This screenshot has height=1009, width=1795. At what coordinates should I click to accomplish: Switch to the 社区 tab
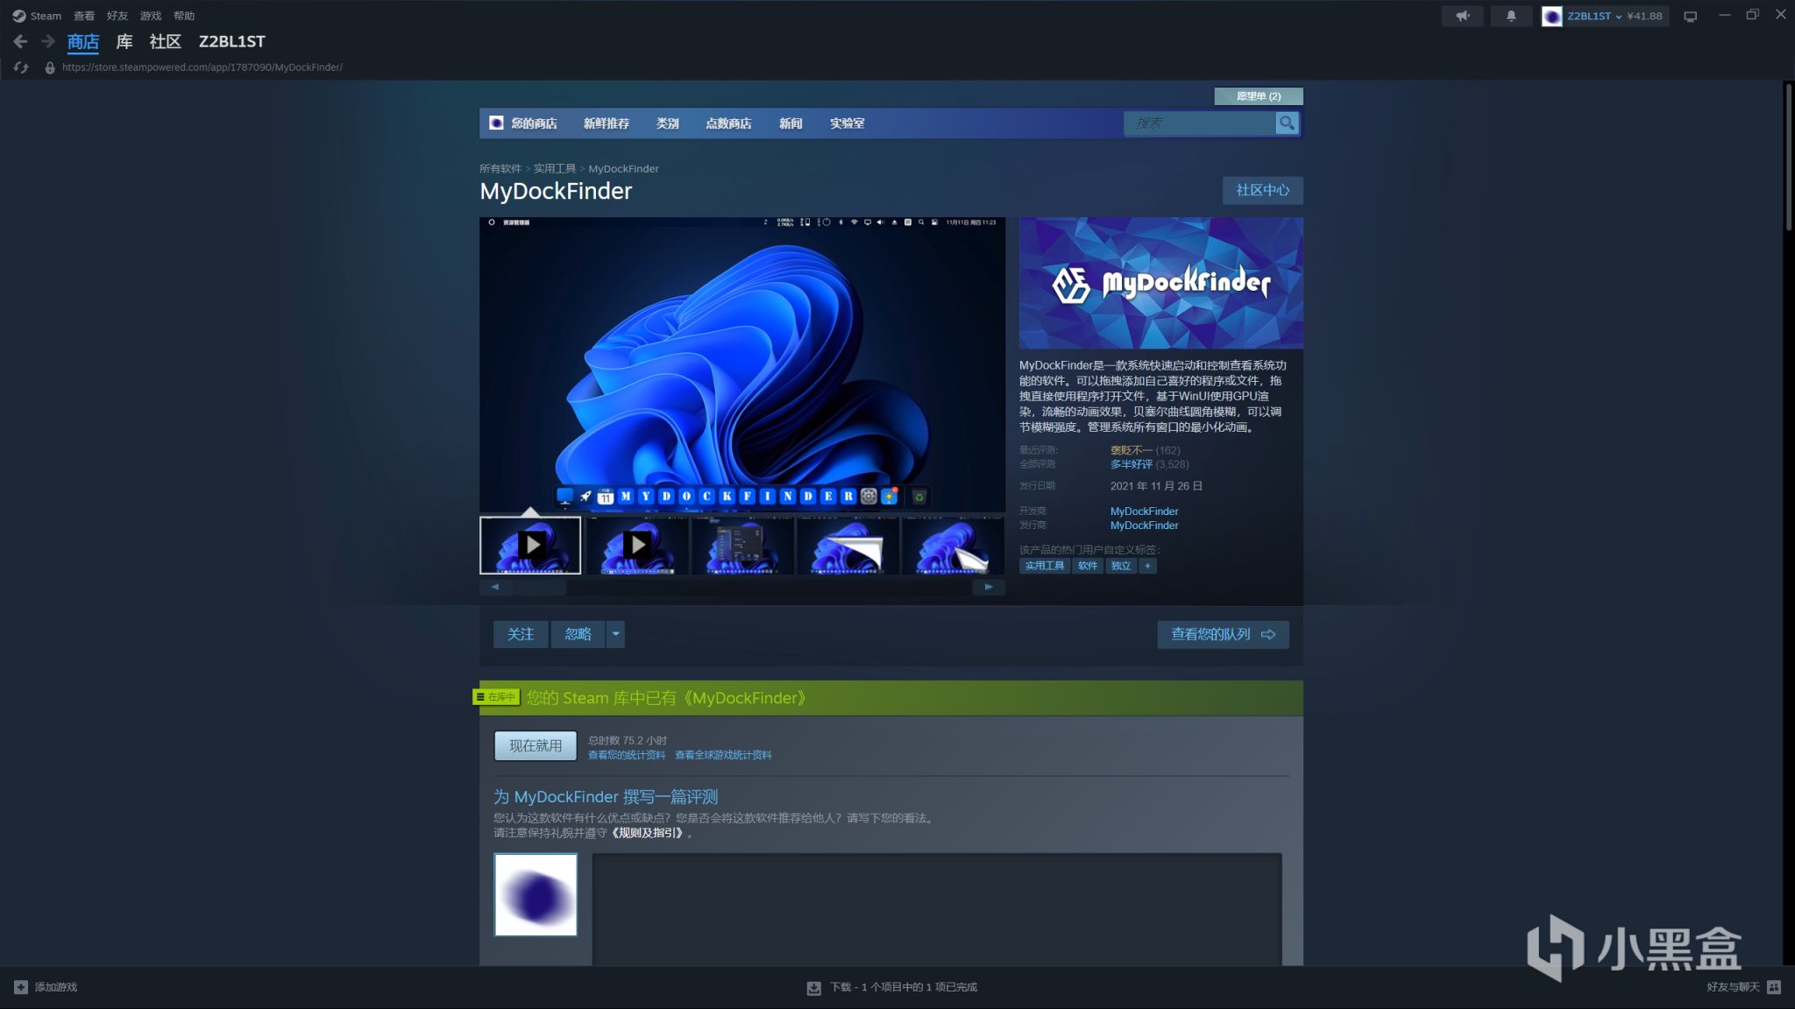tap(165, 42)
